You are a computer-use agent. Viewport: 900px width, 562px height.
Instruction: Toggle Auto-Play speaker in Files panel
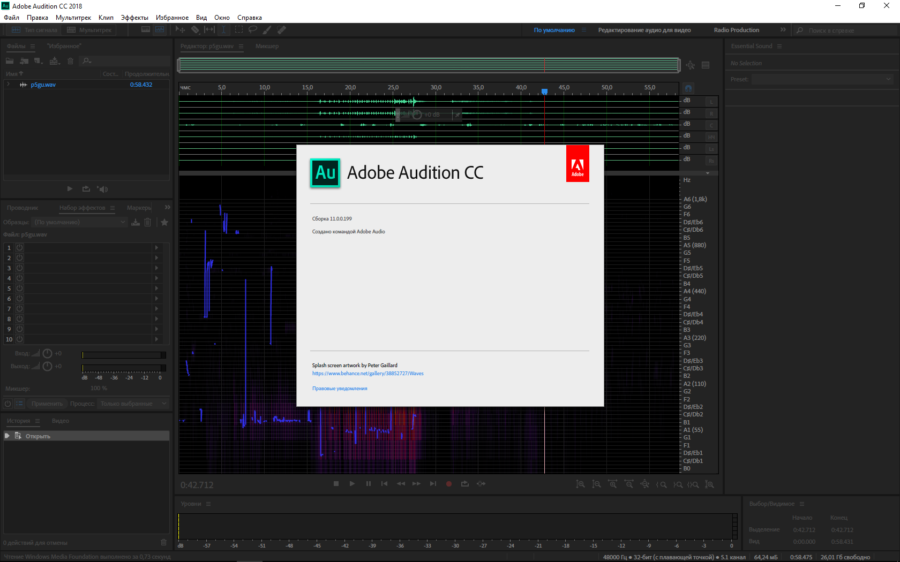(x=102, y=189)
